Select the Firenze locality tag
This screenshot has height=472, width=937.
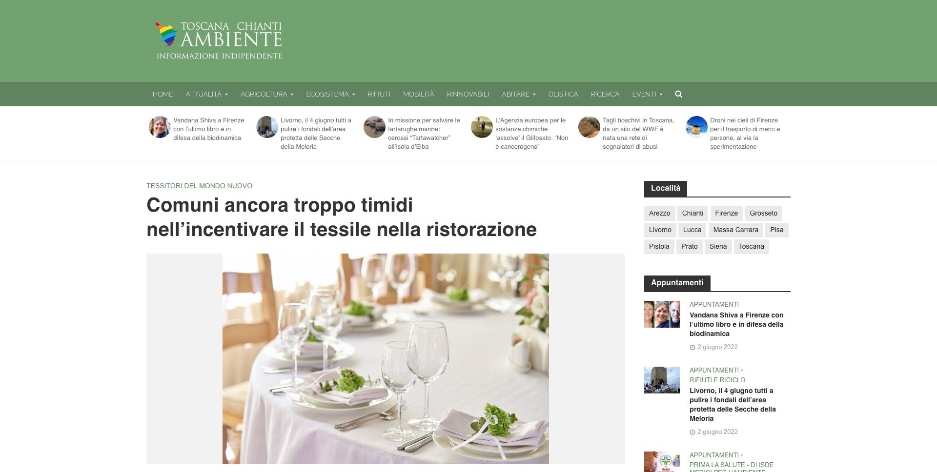pos(726,213)
